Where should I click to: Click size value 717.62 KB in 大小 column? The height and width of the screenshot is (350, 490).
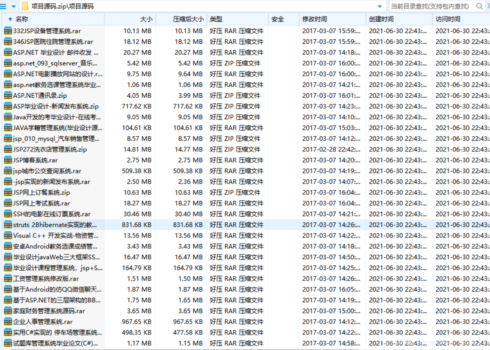click(137, 106)
